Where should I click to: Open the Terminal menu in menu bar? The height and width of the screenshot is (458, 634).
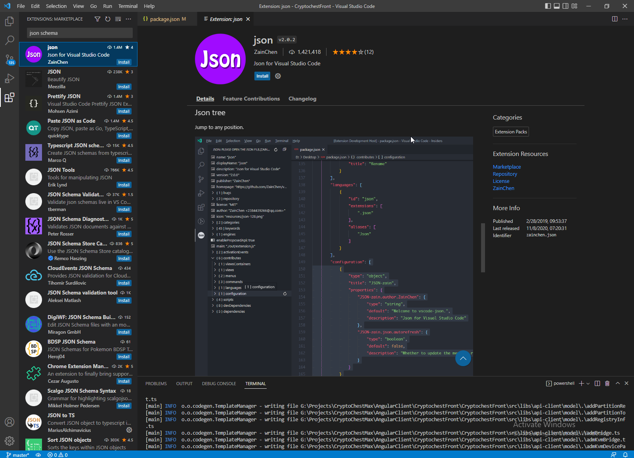pyautogui.click(x=128, y=6)
